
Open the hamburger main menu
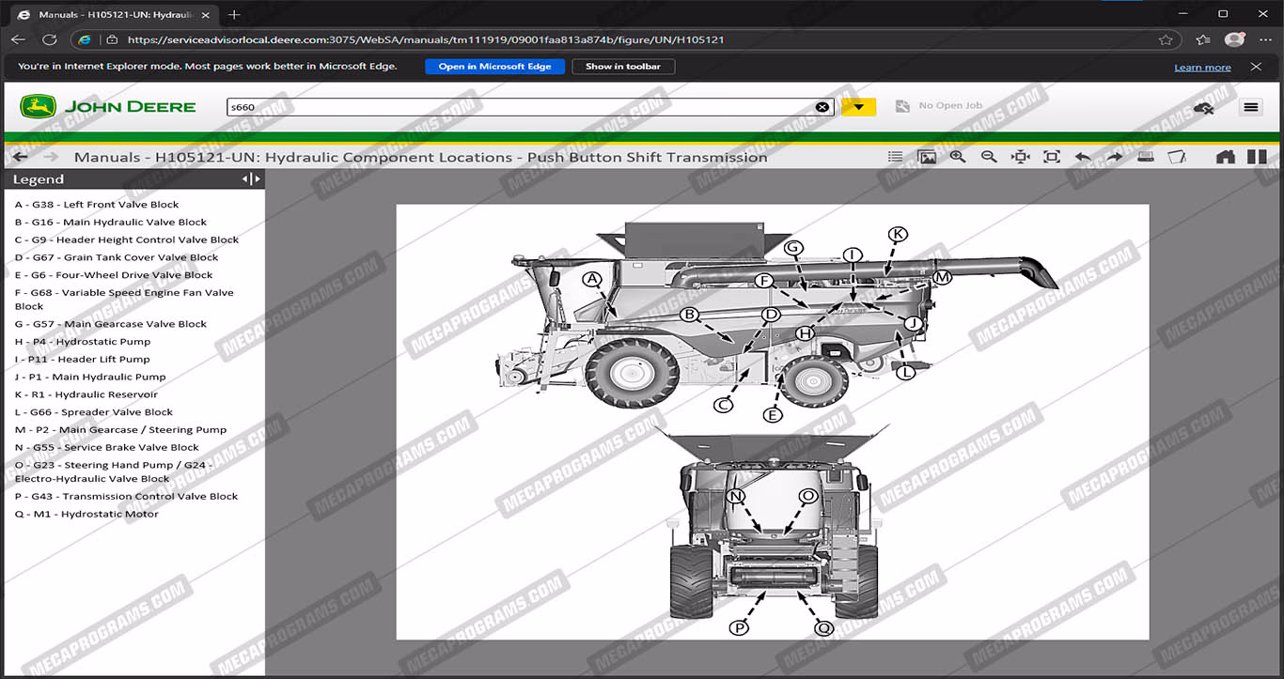coord(1250,107)
